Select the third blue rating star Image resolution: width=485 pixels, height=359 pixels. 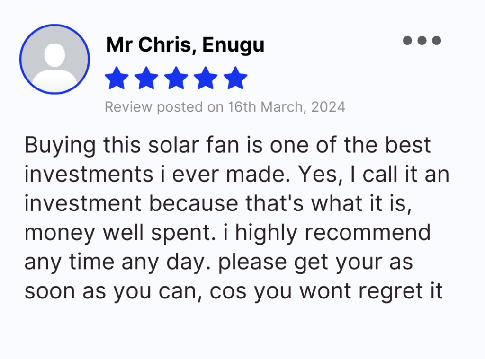pos(176,78)
